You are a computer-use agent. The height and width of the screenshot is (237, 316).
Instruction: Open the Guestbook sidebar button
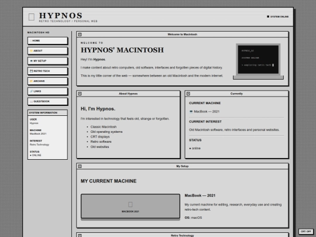(x=47, y=101)
